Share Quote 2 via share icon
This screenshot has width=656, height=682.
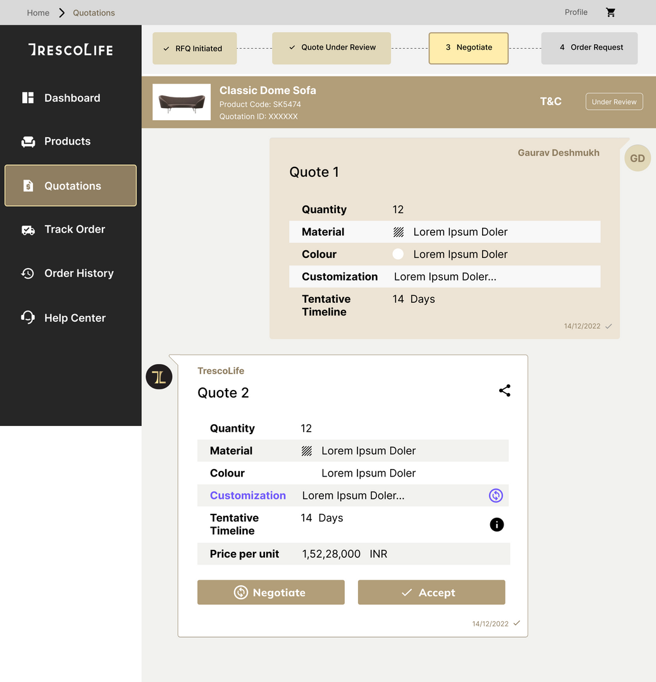(504, 391)
